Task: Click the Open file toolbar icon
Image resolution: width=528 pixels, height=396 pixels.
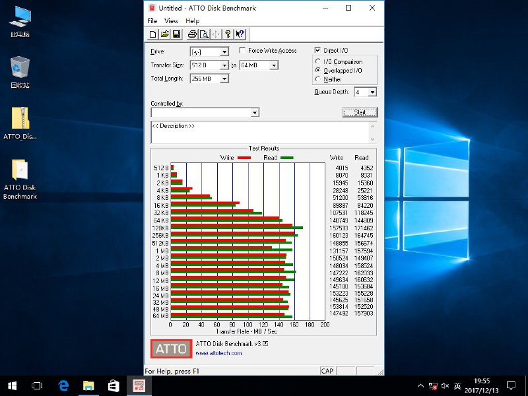Action: (x=164, y=34)
